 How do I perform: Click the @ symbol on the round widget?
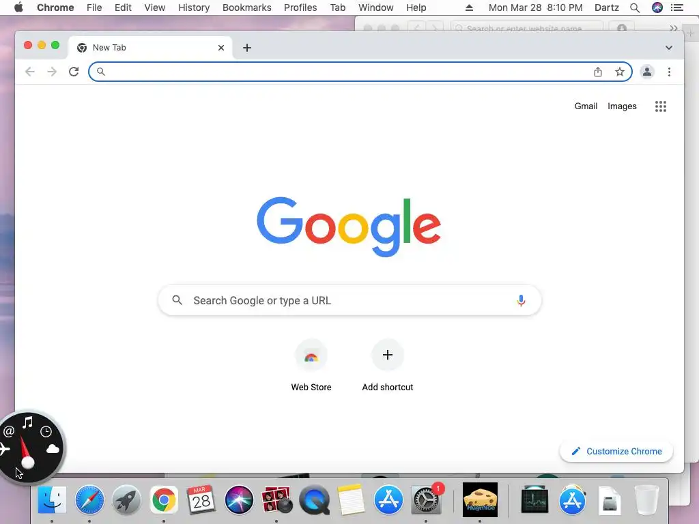(x=9, y=431)
